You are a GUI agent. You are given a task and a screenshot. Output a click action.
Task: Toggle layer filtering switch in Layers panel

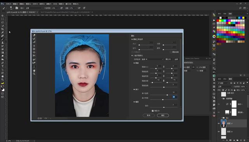pos(247,83)
